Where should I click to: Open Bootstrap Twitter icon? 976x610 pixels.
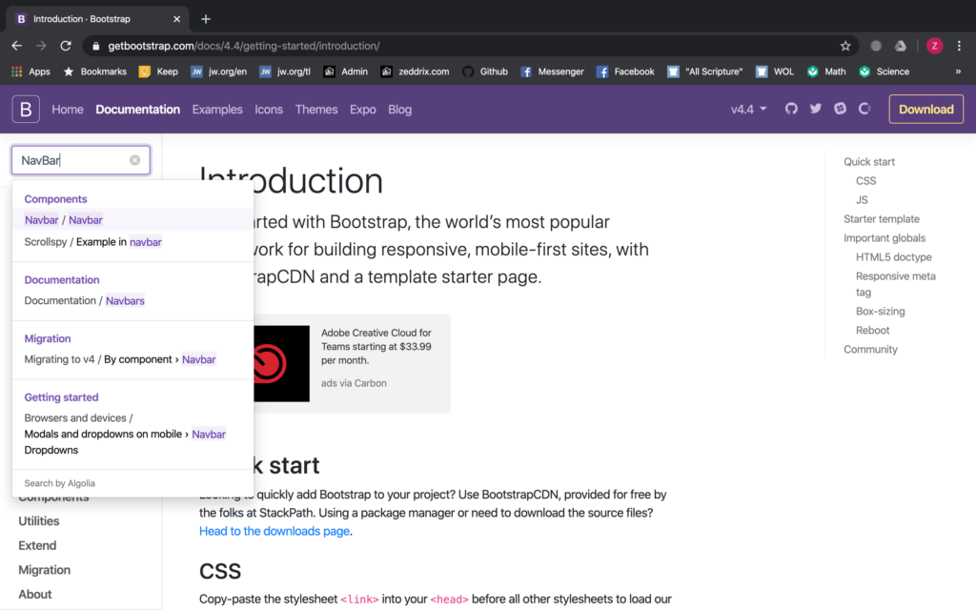point(816,109)
